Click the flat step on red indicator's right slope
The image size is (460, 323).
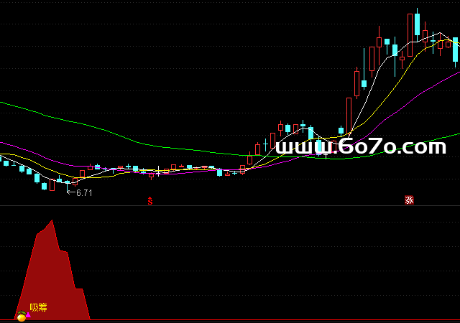[x=80, y=289]
